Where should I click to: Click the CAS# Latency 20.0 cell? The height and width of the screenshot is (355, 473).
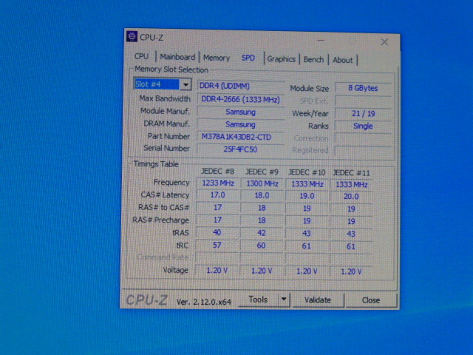coord(351,197)
